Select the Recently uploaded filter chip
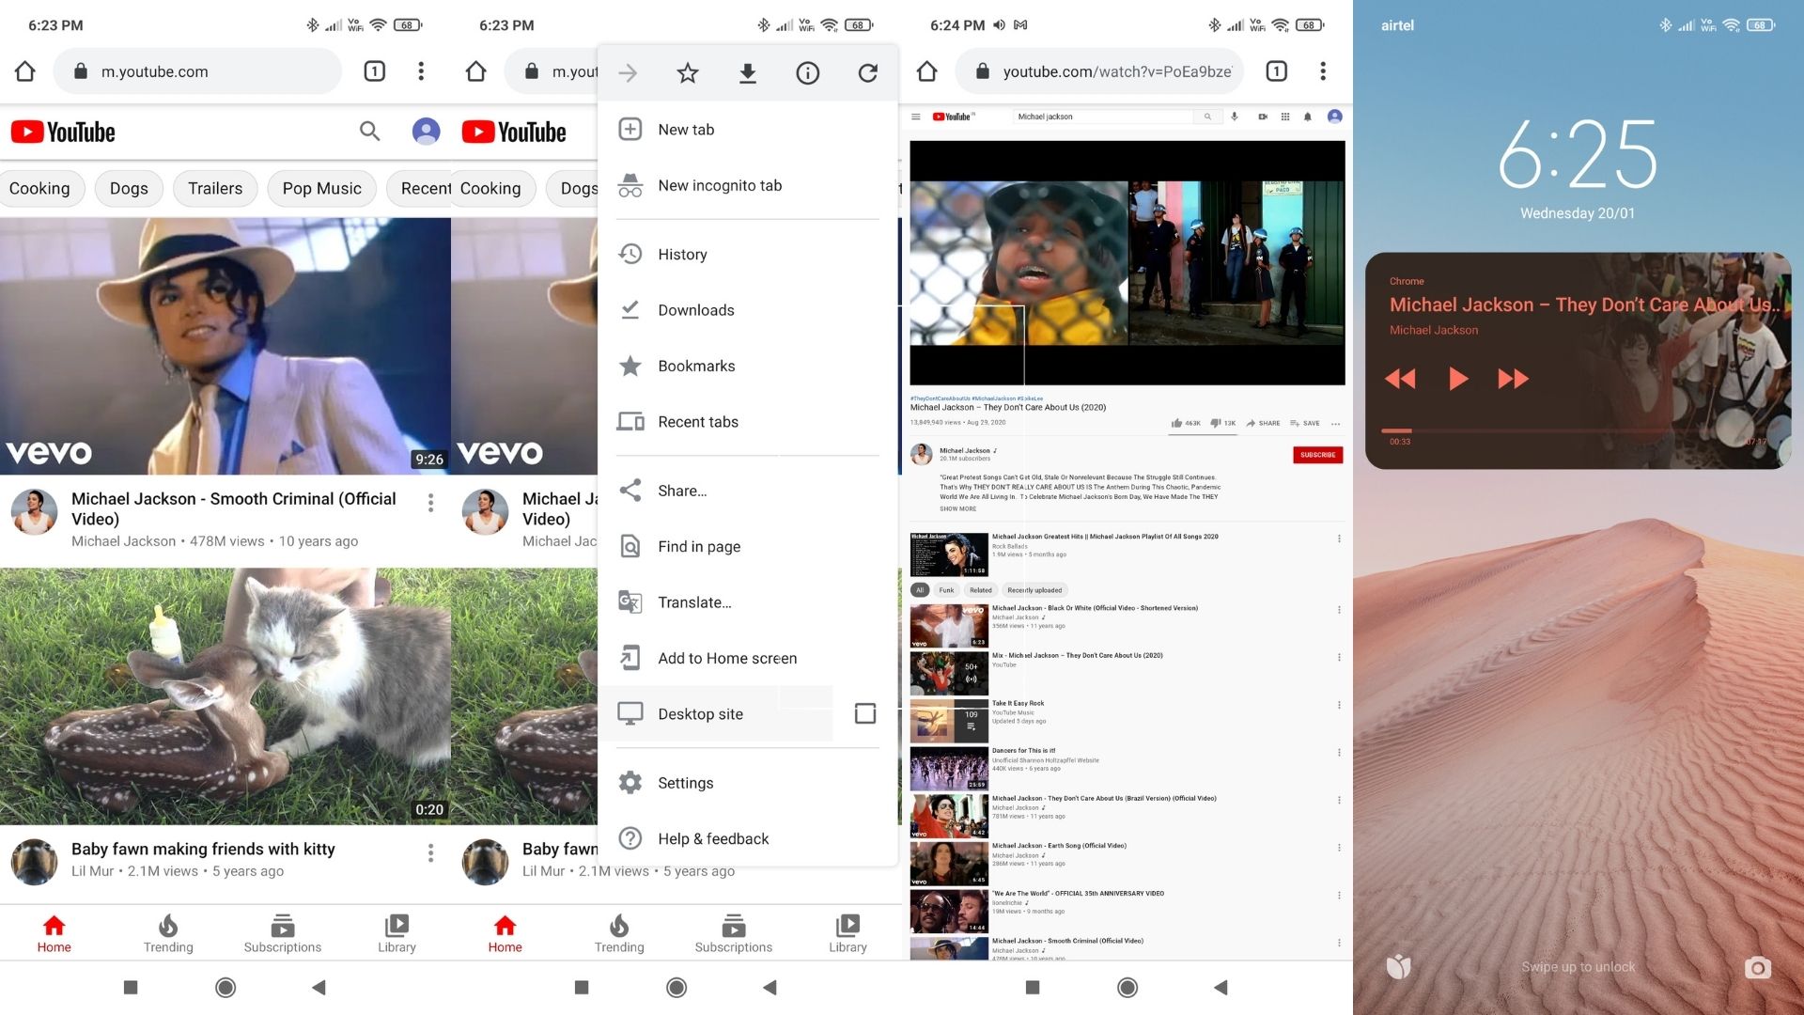Image resolution: width=1804 pixels, height=1015 pixels. (x=1034, y=590)
